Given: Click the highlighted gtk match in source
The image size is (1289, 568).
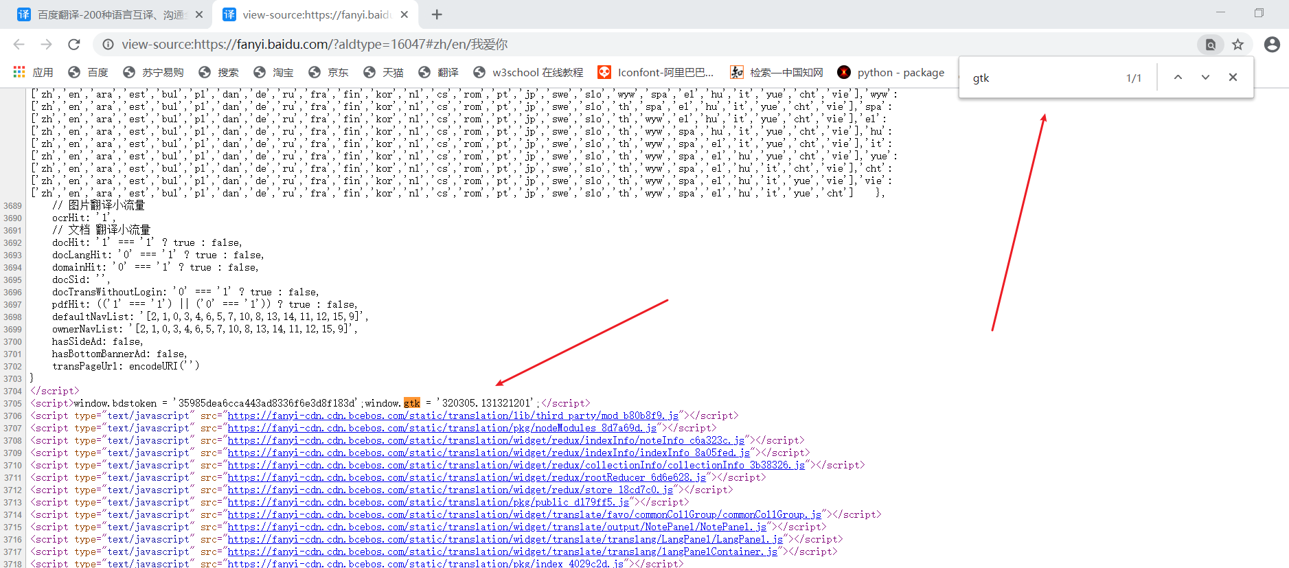Looking at the screenshot, I should pyautogui.click(x=412, y=403).
